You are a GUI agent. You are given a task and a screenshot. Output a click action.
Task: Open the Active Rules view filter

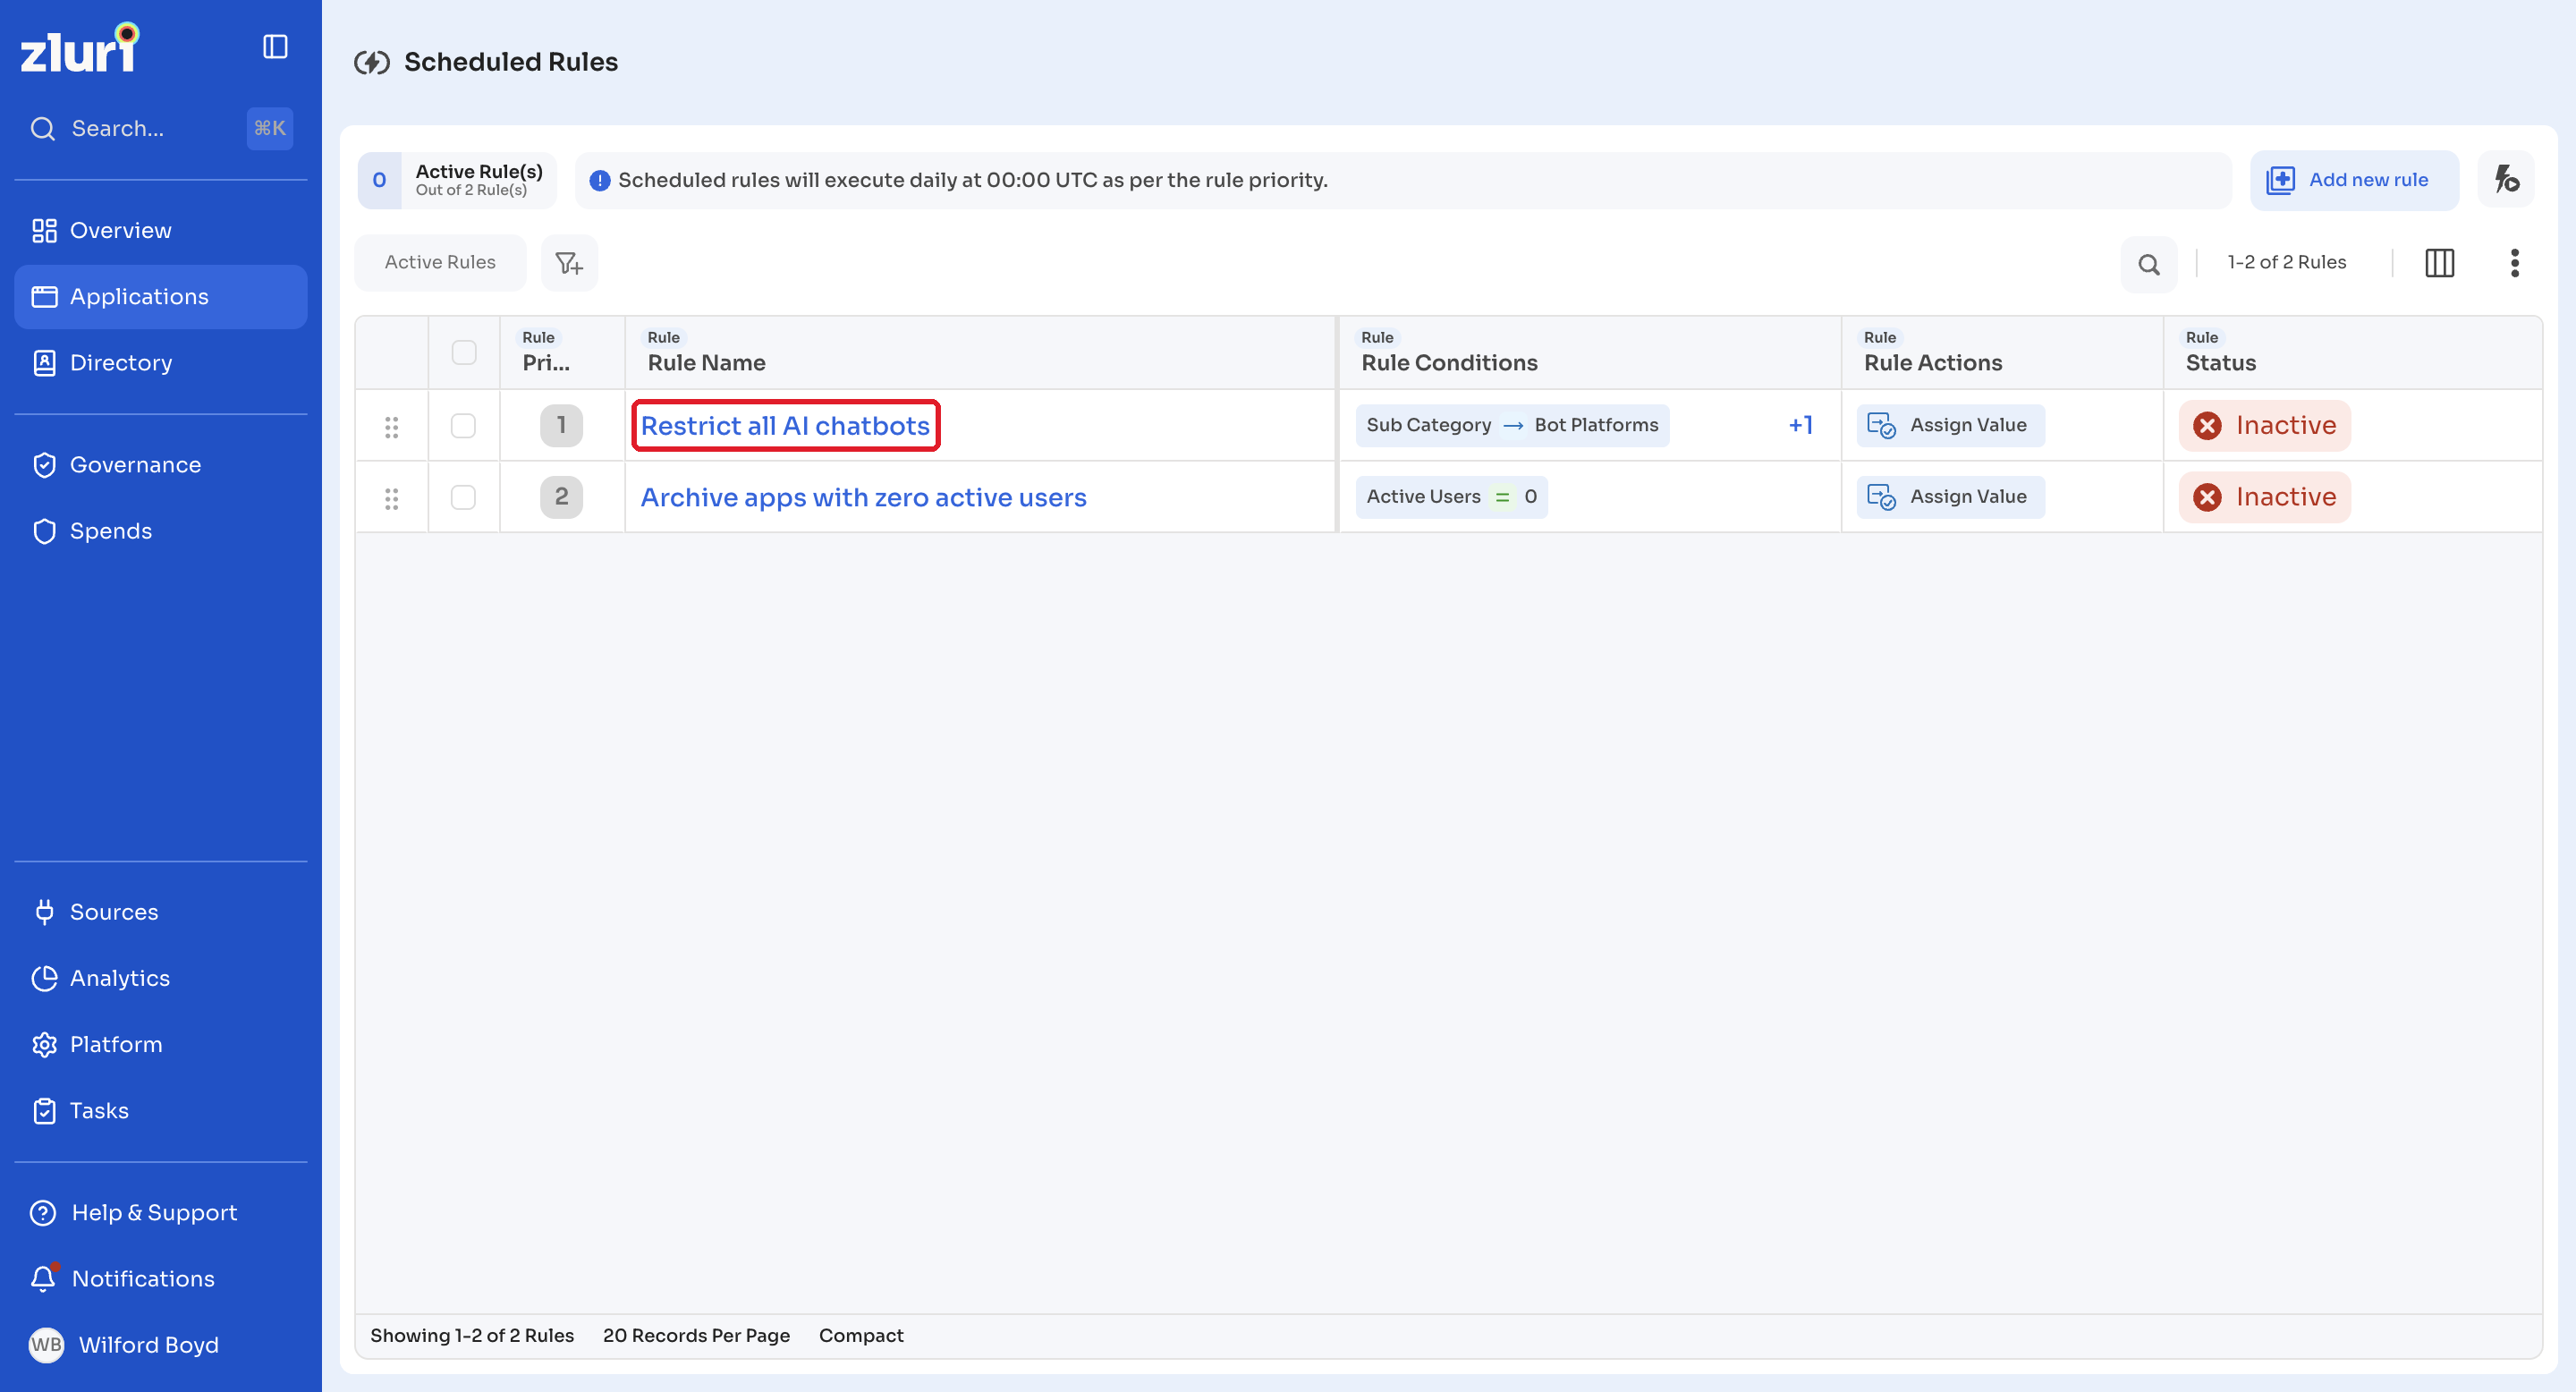pyautogui.click(x=440, y=263)
